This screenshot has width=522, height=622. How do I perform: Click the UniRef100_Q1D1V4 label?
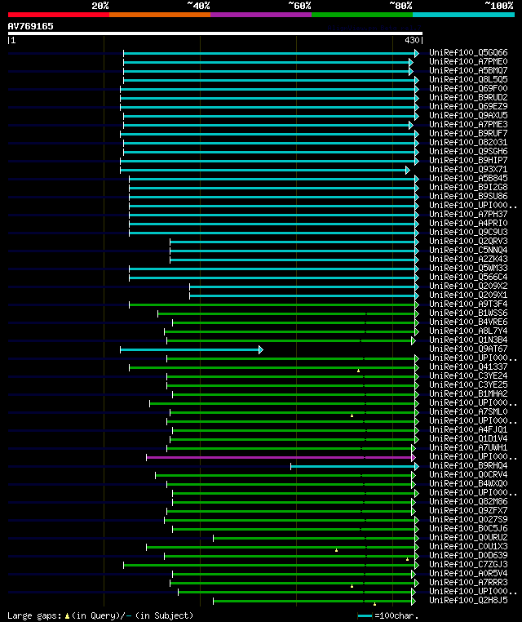point(468,438)
